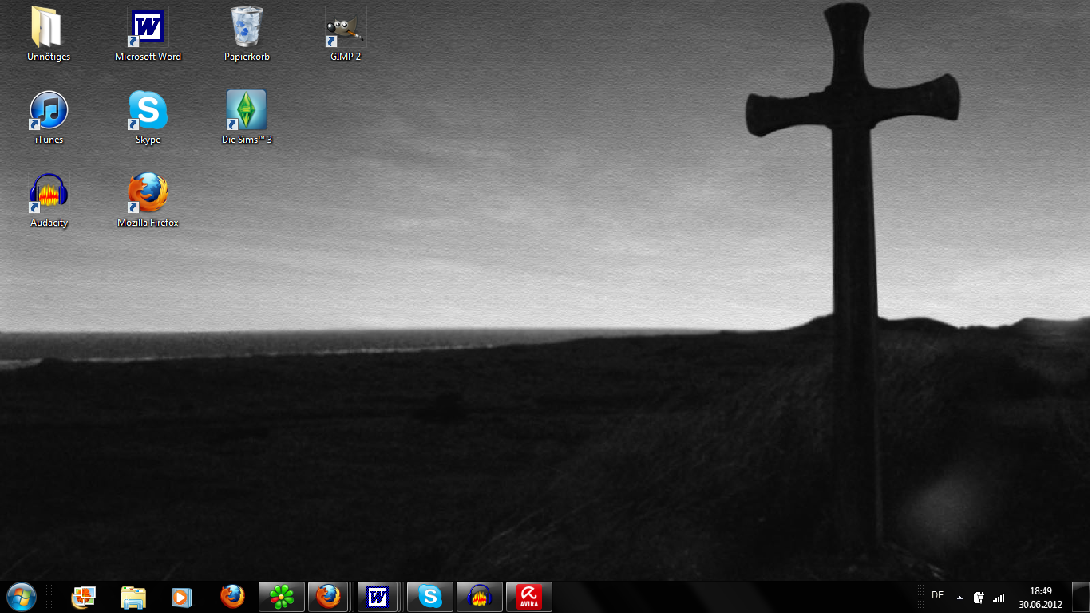Switch to the Skype taskbar button
The width and height of the screenshot is (1092, 616).
[430, 597]
